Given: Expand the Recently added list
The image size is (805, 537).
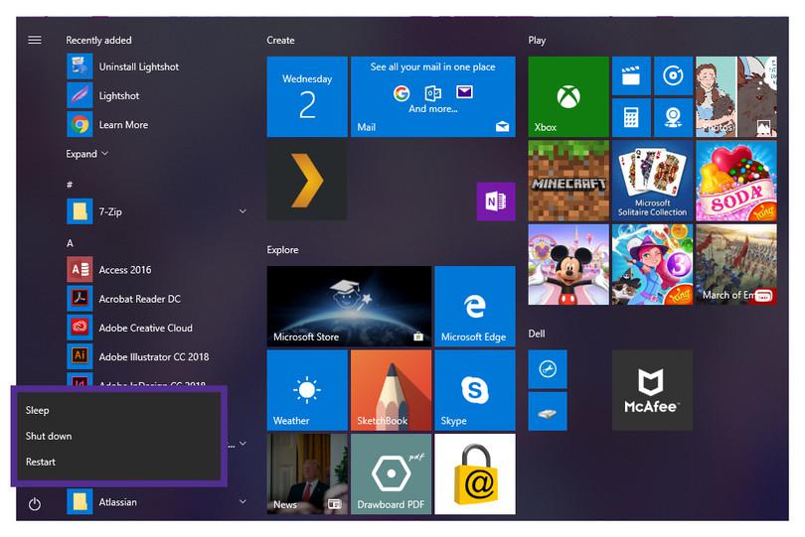Looking at the screenshot, I should [x=86, y=154].
